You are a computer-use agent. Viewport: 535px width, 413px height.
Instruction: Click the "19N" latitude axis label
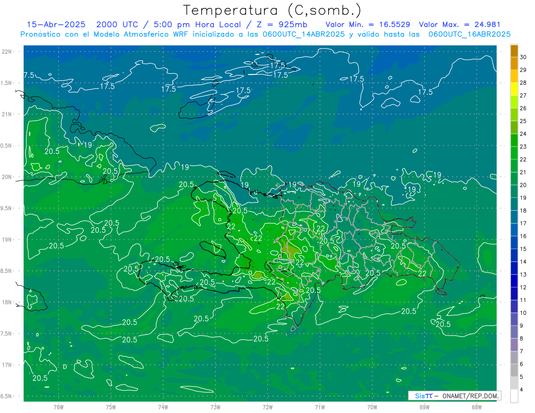click(x=7, y=239)
